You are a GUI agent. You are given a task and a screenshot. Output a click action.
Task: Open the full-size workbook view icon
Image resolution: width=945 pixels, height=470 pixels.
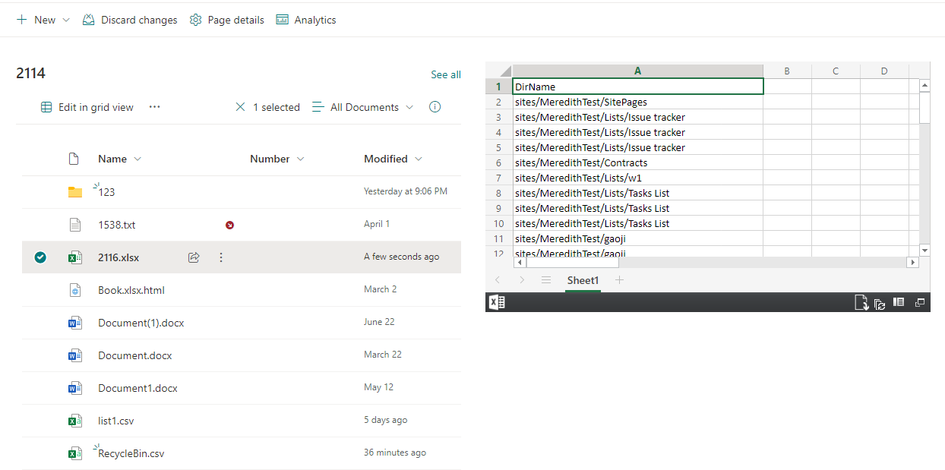(920, 302)
